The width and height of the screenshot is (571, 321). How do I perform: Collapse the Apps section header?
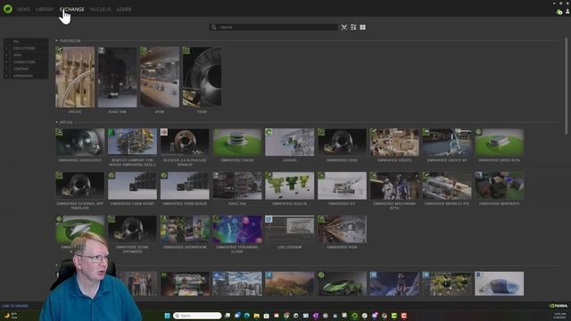tap(56, 122)
